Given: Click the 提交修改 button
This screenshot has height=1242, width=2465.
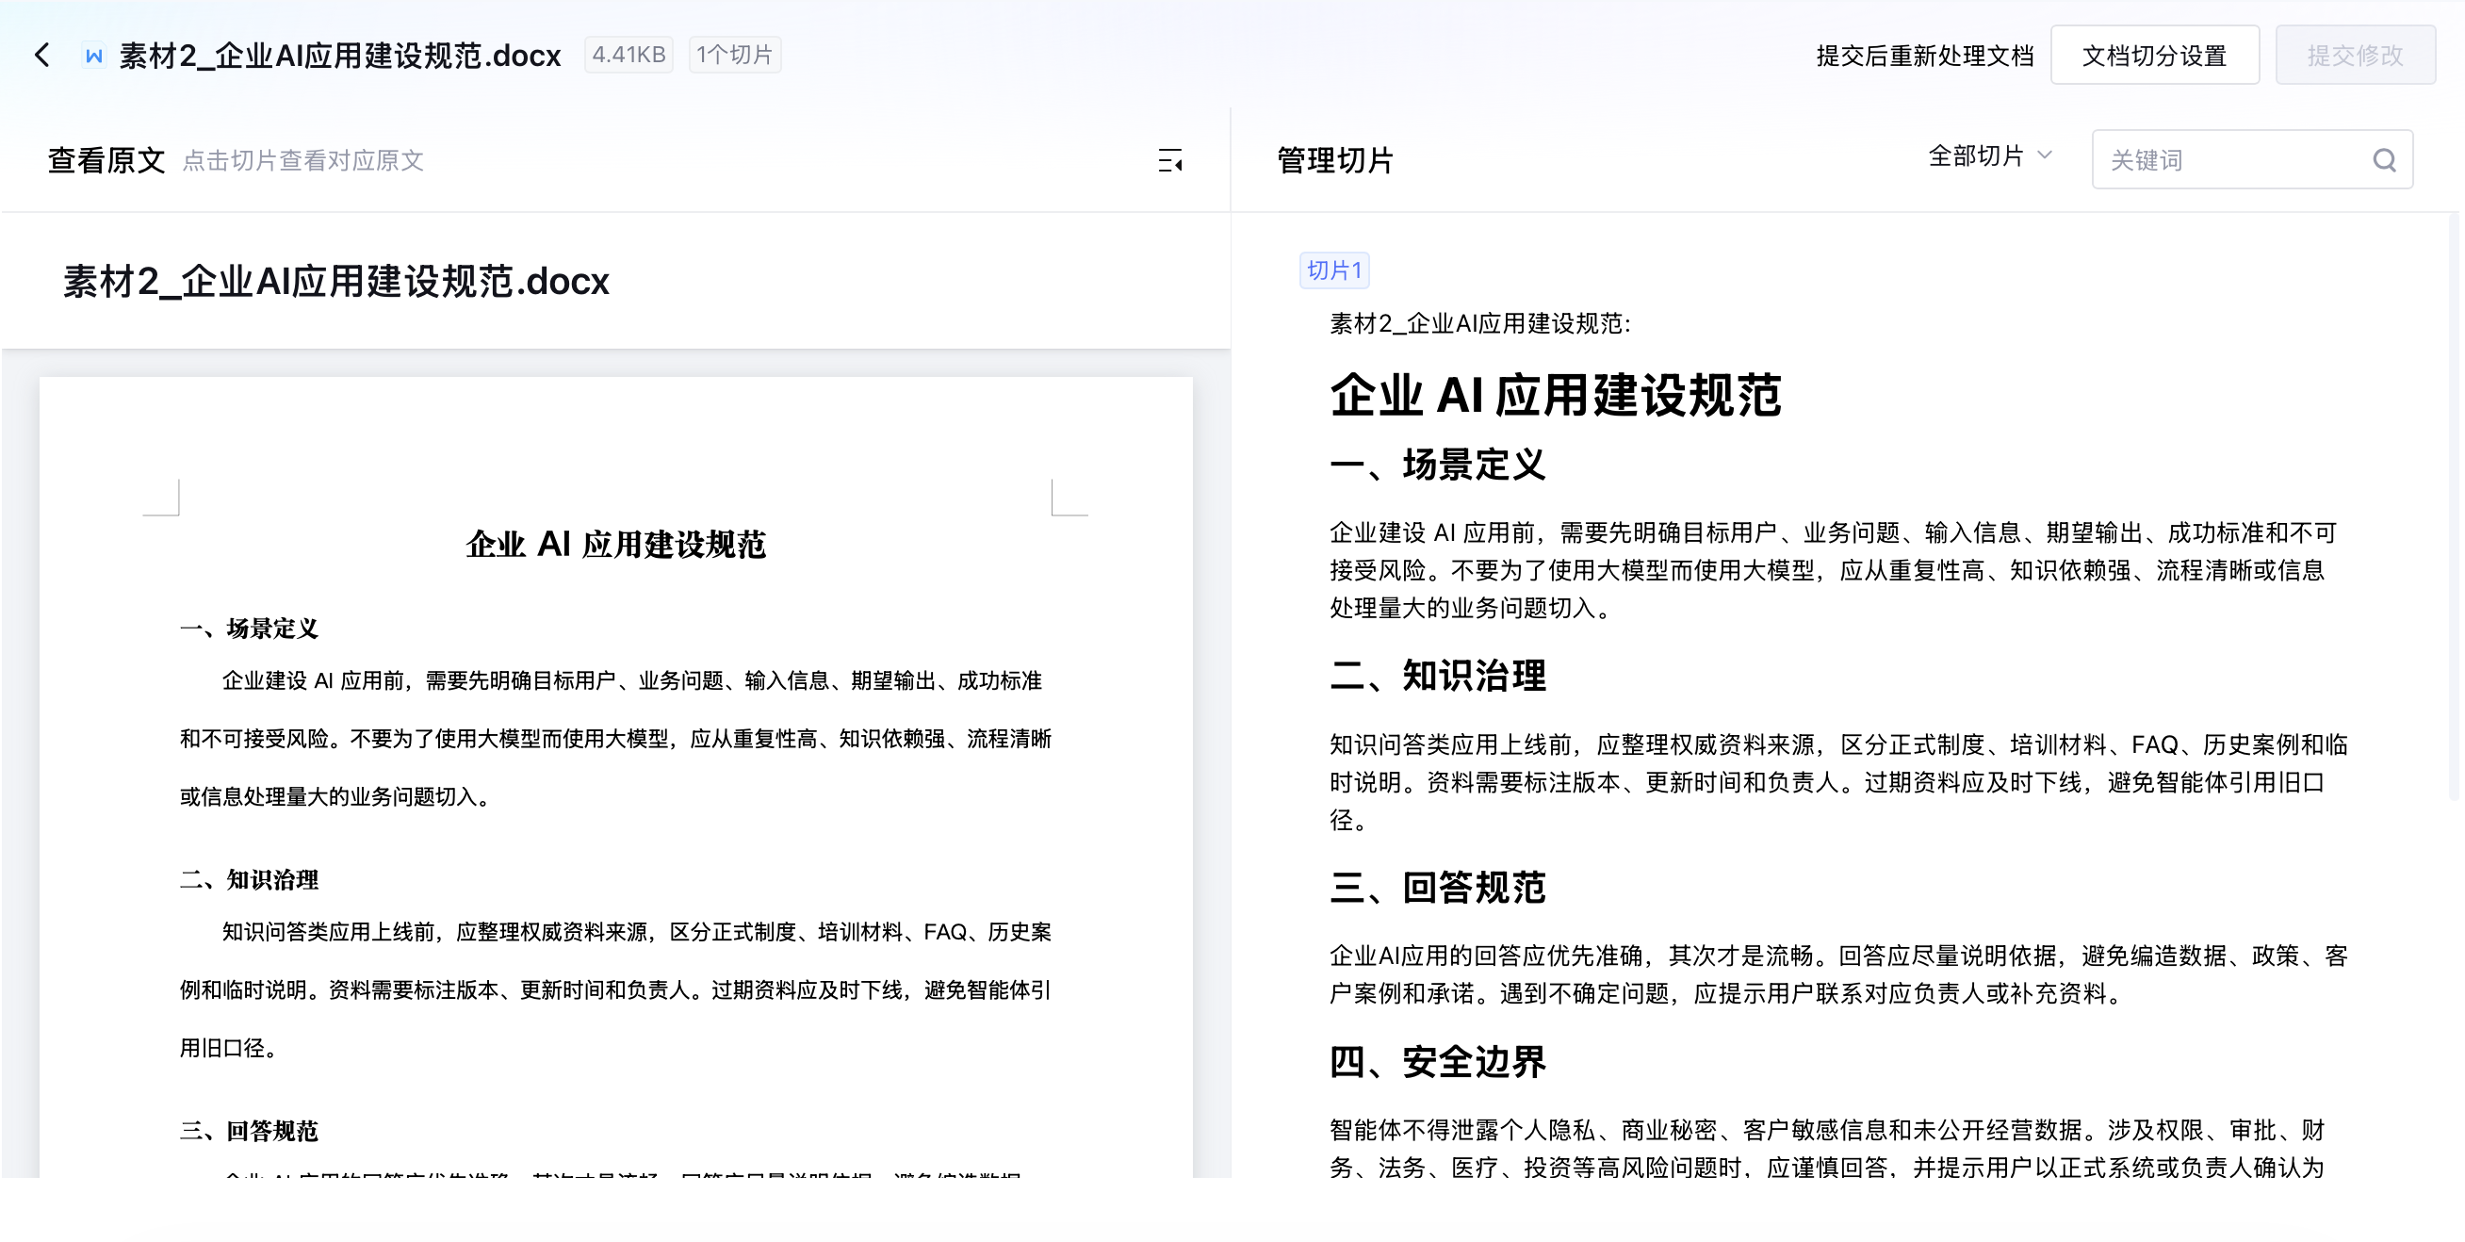Looking at the screenshot, I should click(2355, 56).
